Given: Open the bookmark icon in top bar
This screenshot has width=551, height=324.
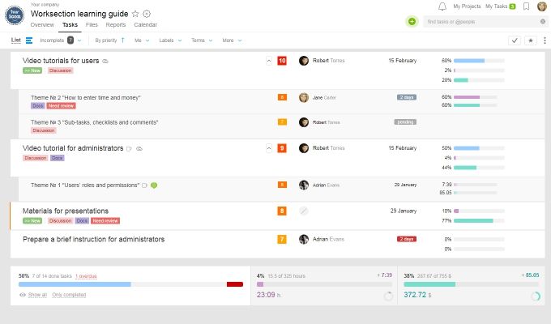Looking at the screenshot, I should pos(526,6).
